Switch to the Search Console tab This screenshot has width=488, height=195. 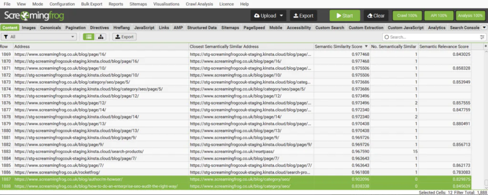465,28
